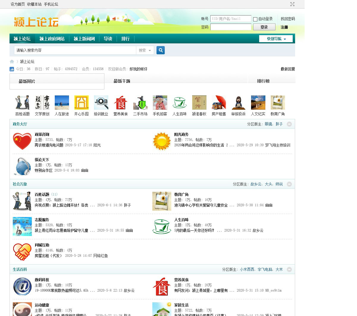This screenshot has height=316, width=357.
Task: Click the 房产租售 house icon
Action: pos(219,103)
